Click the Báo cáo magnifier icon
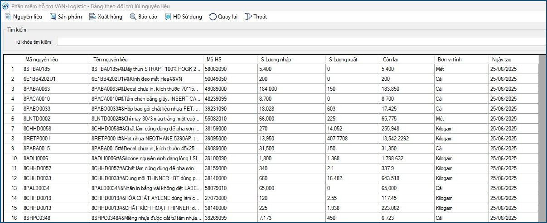This screenshot has width=547, height=223. (133, 17)
